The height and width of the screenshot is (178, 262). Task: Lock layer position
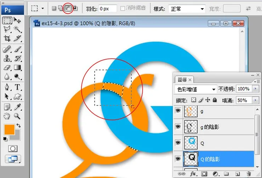(208, 100)
